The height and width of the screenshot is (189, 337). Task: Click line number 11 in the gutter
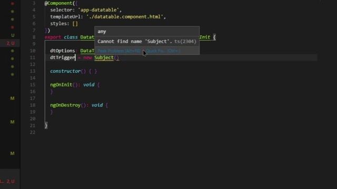[33, 57]
